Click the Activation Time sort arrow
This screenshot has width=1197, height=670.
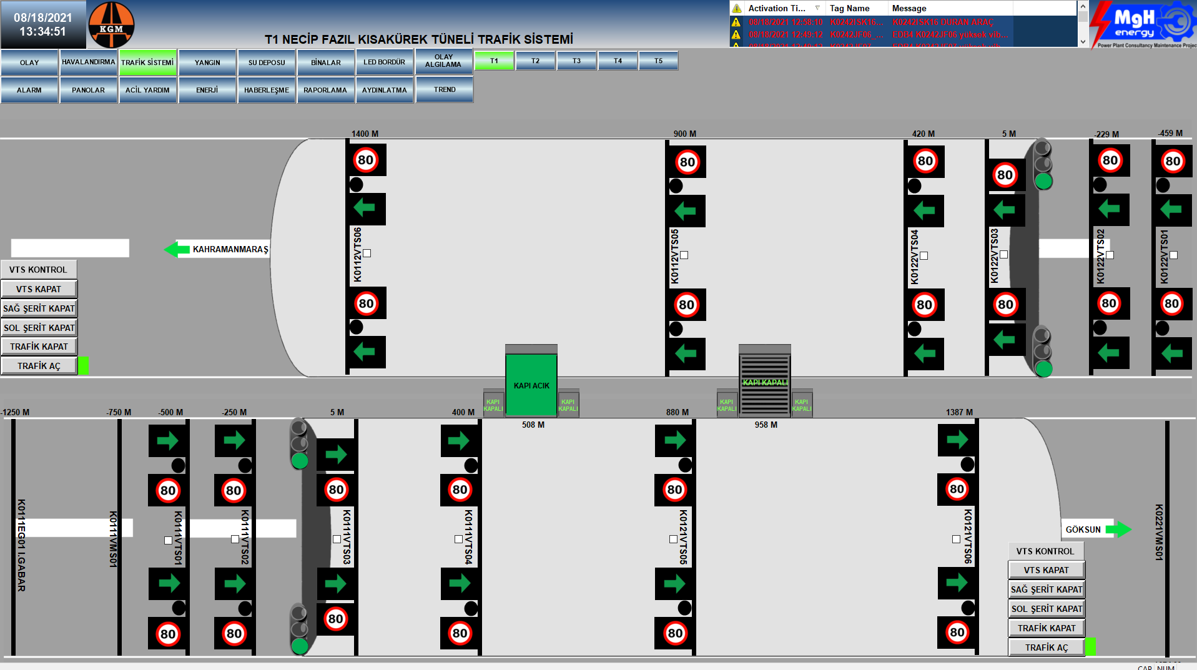coord(817,8)
